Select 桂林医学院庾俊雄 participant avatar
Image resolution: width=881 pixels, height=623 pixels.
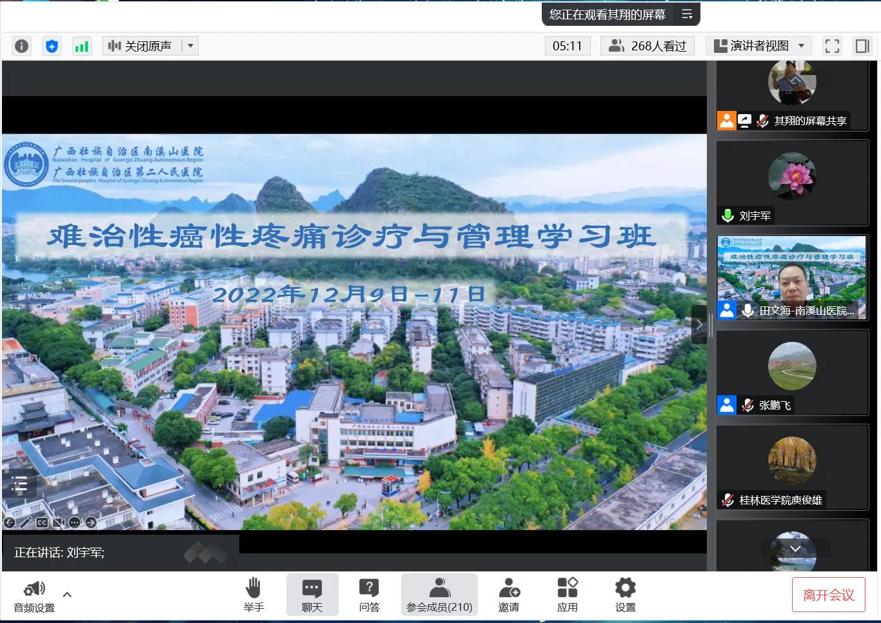pos(792,460)
